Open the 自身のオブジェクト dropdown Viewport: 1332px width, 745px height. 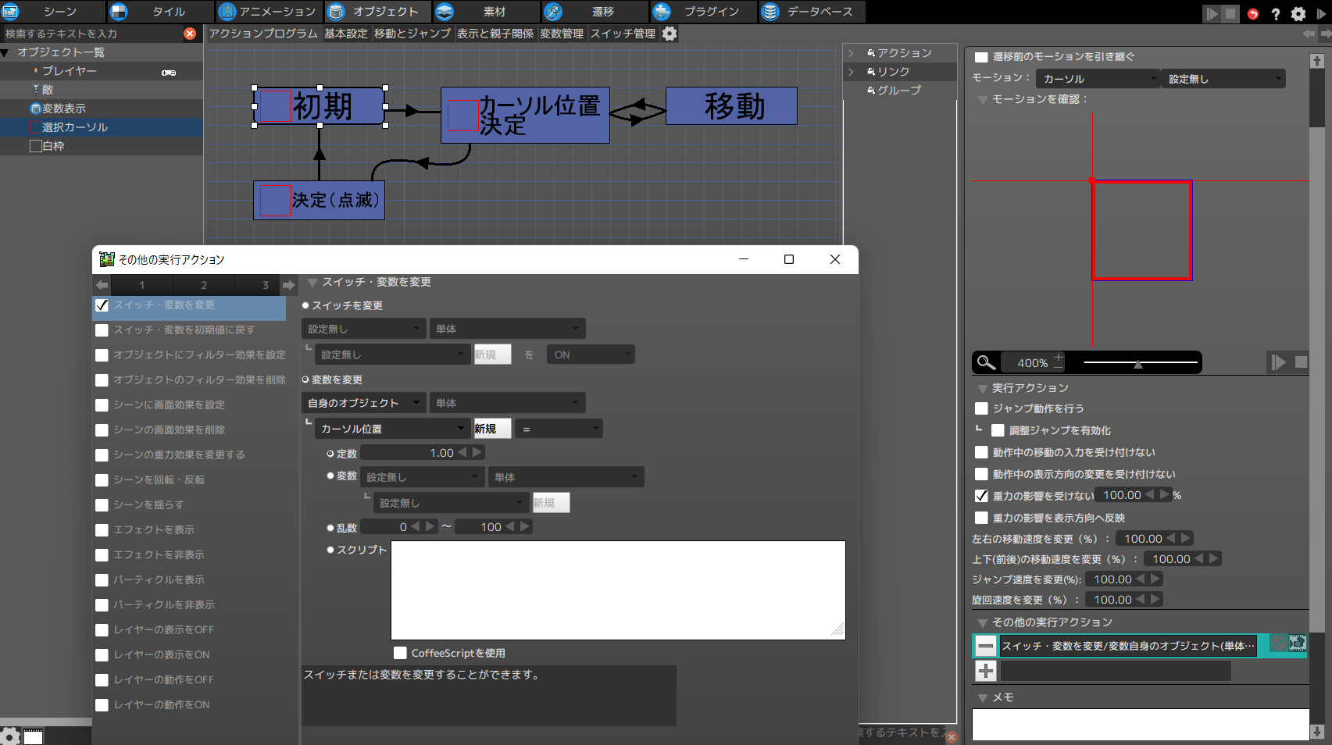pos(363,402)
